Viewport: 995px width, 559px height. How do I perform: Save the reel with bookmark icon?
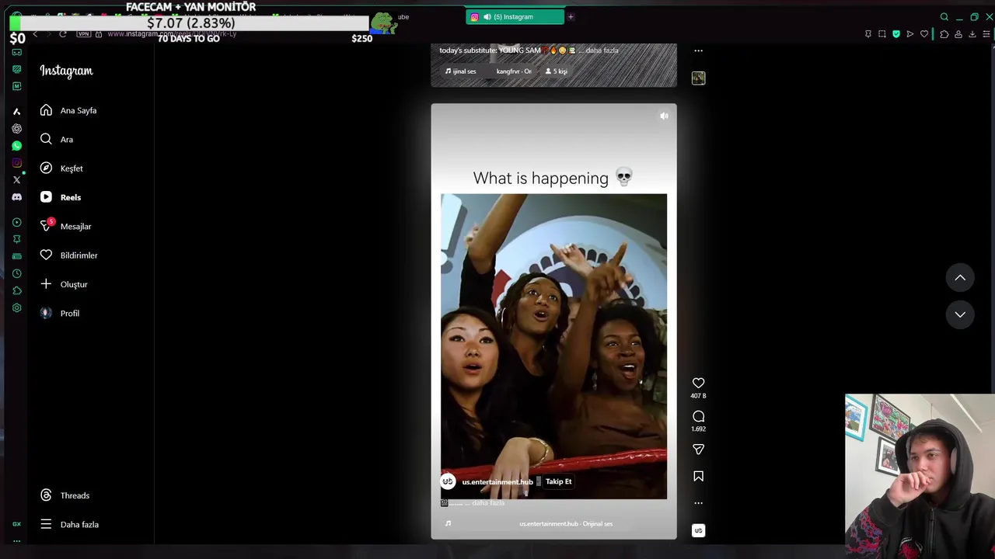[x=698, y=476]
